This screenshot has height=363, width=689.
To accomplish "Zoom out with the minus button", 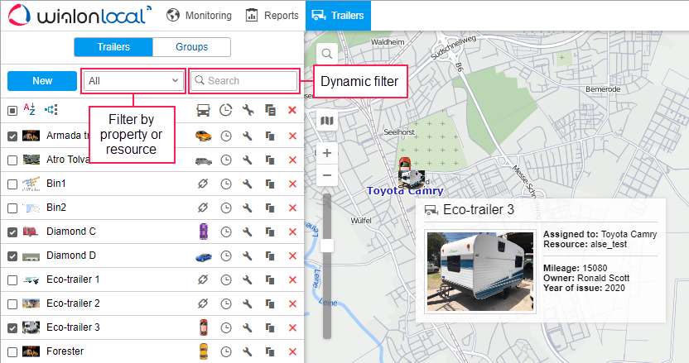I will 327,174.
